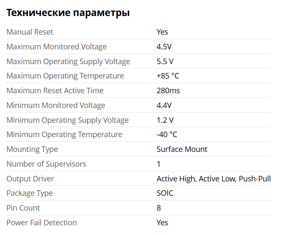This screenshot has height=235, width=288.
Task: Select the "Active High, Active Low, Push-Pull" value
Action: pyautogui.click(x=214, y=179)
